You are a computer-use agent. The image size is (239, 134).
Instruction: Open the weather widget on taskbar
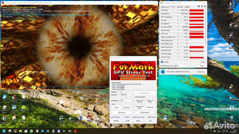(x=15, y=131)
